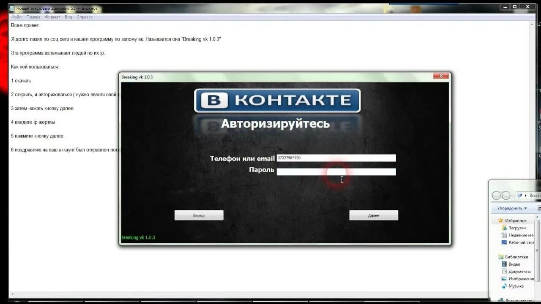Close the Breaking vk 1.0.3 window
This screenshot has height=304, width=541.
[441, 76]
